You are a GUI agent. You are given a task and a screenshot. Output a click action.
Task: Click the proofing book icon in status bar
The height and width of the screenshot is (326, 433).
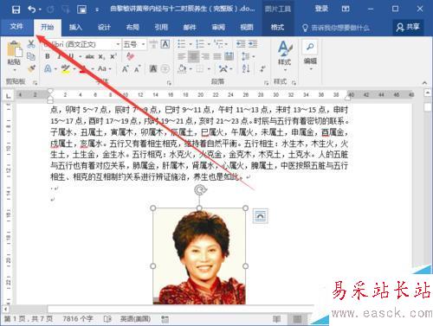coord(107,319)
